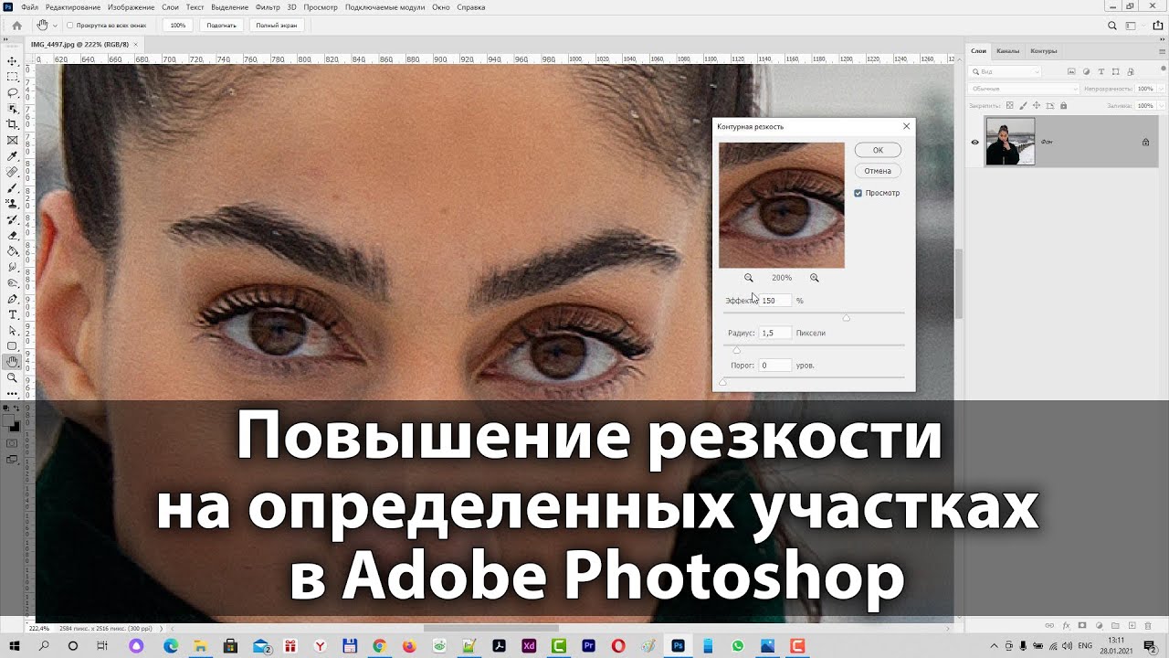Select the Brush tool
Viewport: 1169px width, 658px height.
(x=12, y=187)
